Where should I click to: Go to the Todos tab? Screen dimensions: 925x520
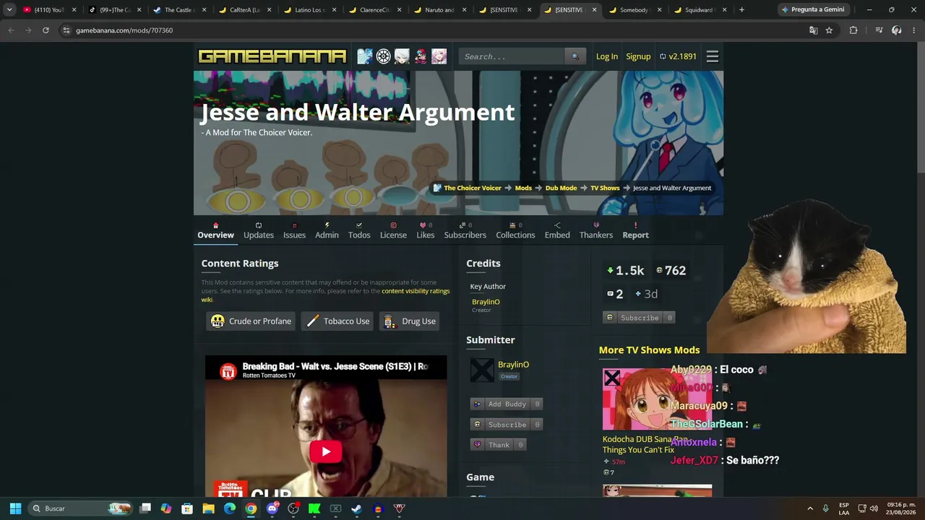tap(359, 230)
